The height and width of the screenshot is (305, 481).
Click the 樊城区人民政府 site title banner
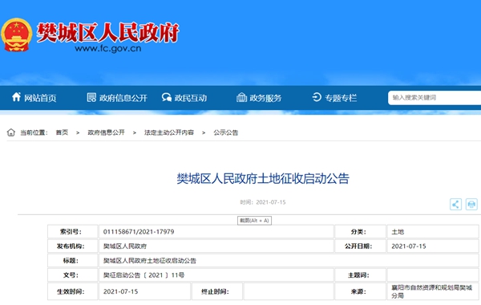pos(107,33)
